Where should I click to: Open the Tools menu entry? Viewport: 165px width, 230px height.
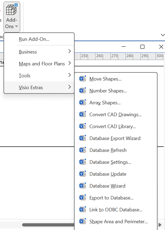39,76
